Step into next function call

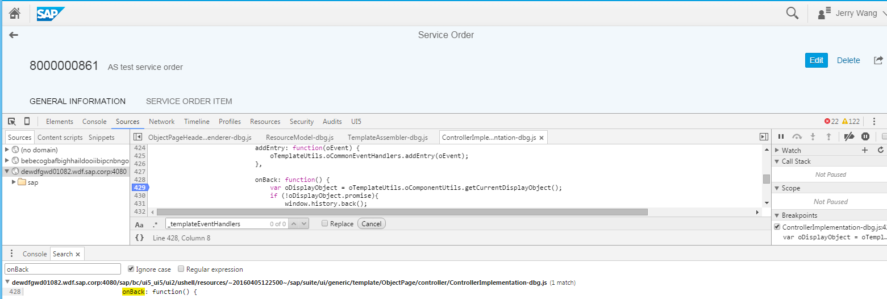point(813,137)
